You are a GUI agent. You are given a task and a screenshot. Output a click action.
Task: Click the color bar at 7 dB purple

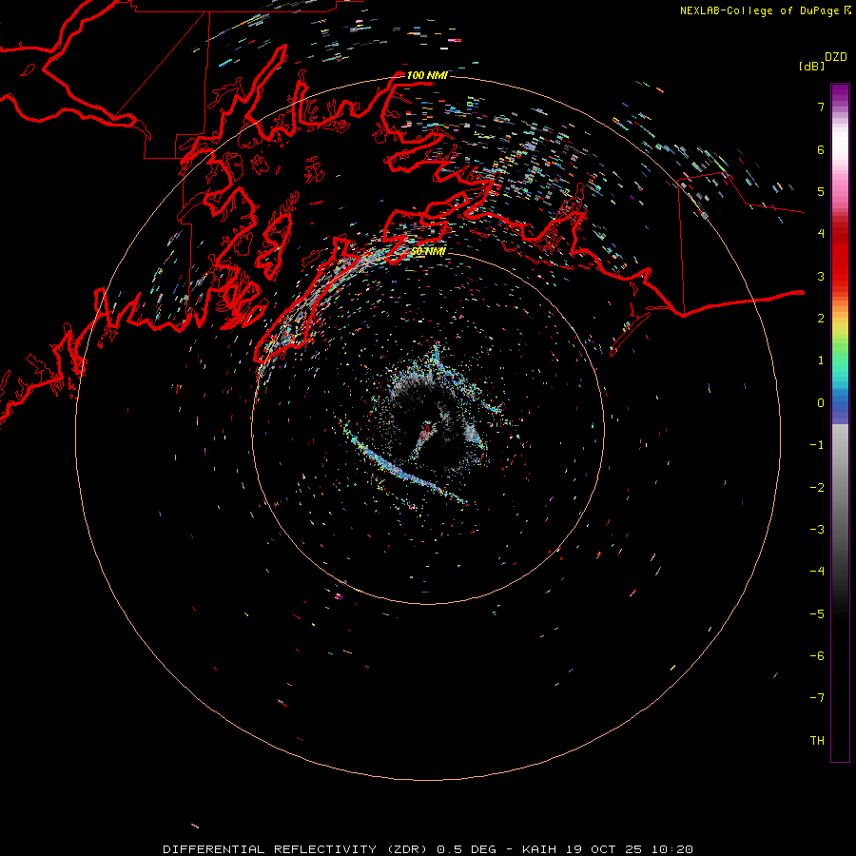pyautogui.click(x=840, y=107)
